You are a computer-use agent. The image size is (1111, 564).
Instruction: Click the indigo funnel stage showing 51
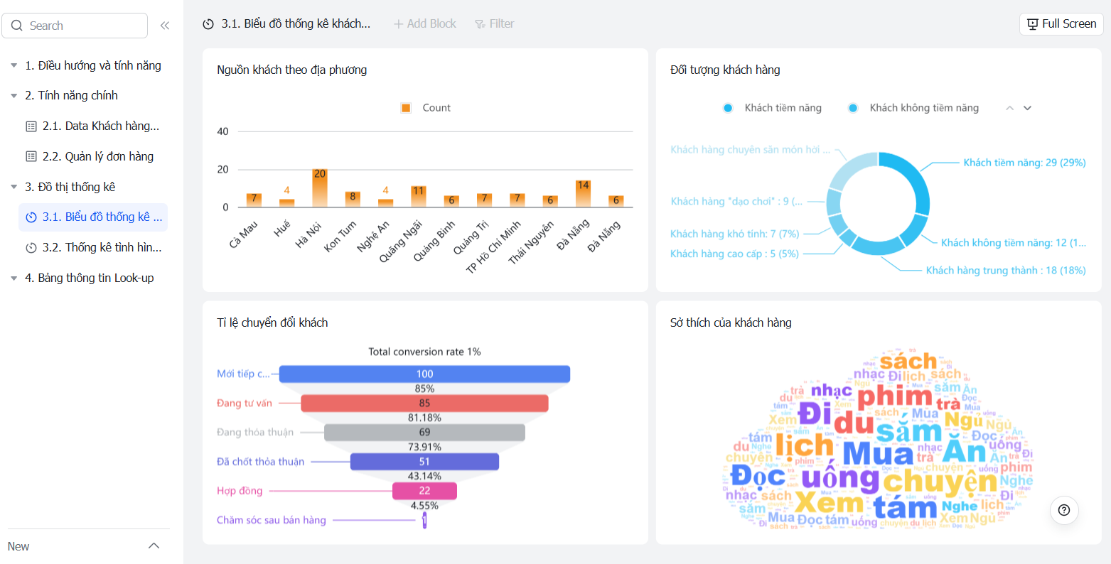point(424,462)
